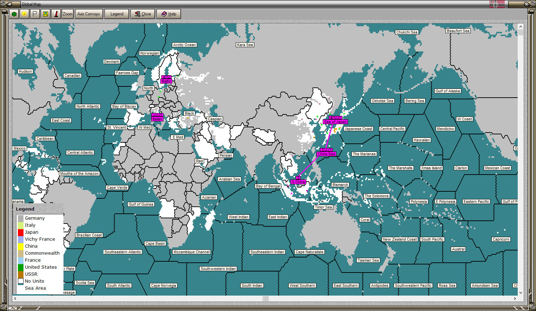This screenshot has height=311, width=536.
Task: Click the Arabian Sea label
Action: coord(229,179)
